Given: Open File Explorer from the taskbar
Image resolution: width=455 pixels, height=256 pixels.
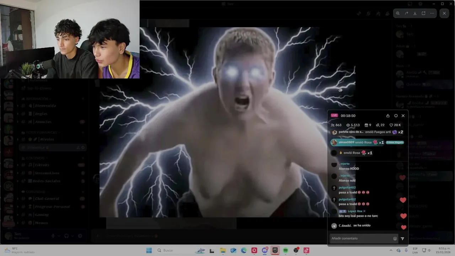Looking at the screenshot, I should tap(223, 250).
